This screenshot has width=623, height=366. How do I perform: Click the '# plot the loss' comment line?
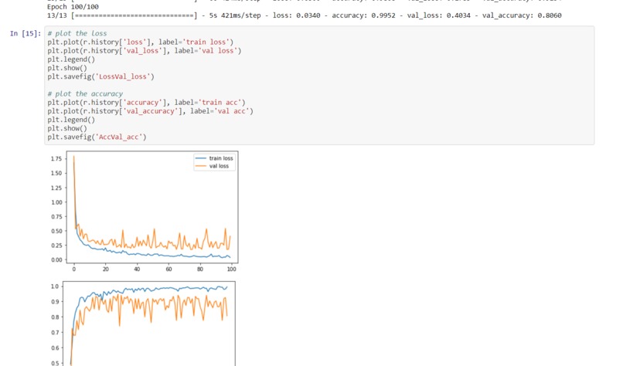77,33
